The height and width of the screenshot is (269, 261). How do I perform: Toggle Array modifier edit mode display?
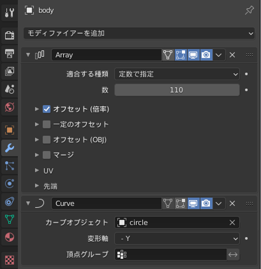point(181,55)
